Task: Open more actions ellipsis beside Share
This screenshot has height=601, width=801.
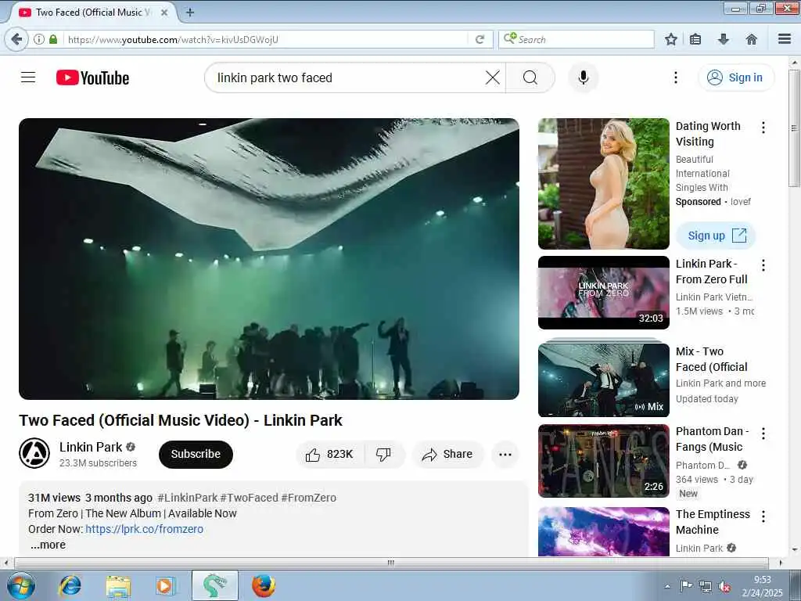Action: (505, 455)
